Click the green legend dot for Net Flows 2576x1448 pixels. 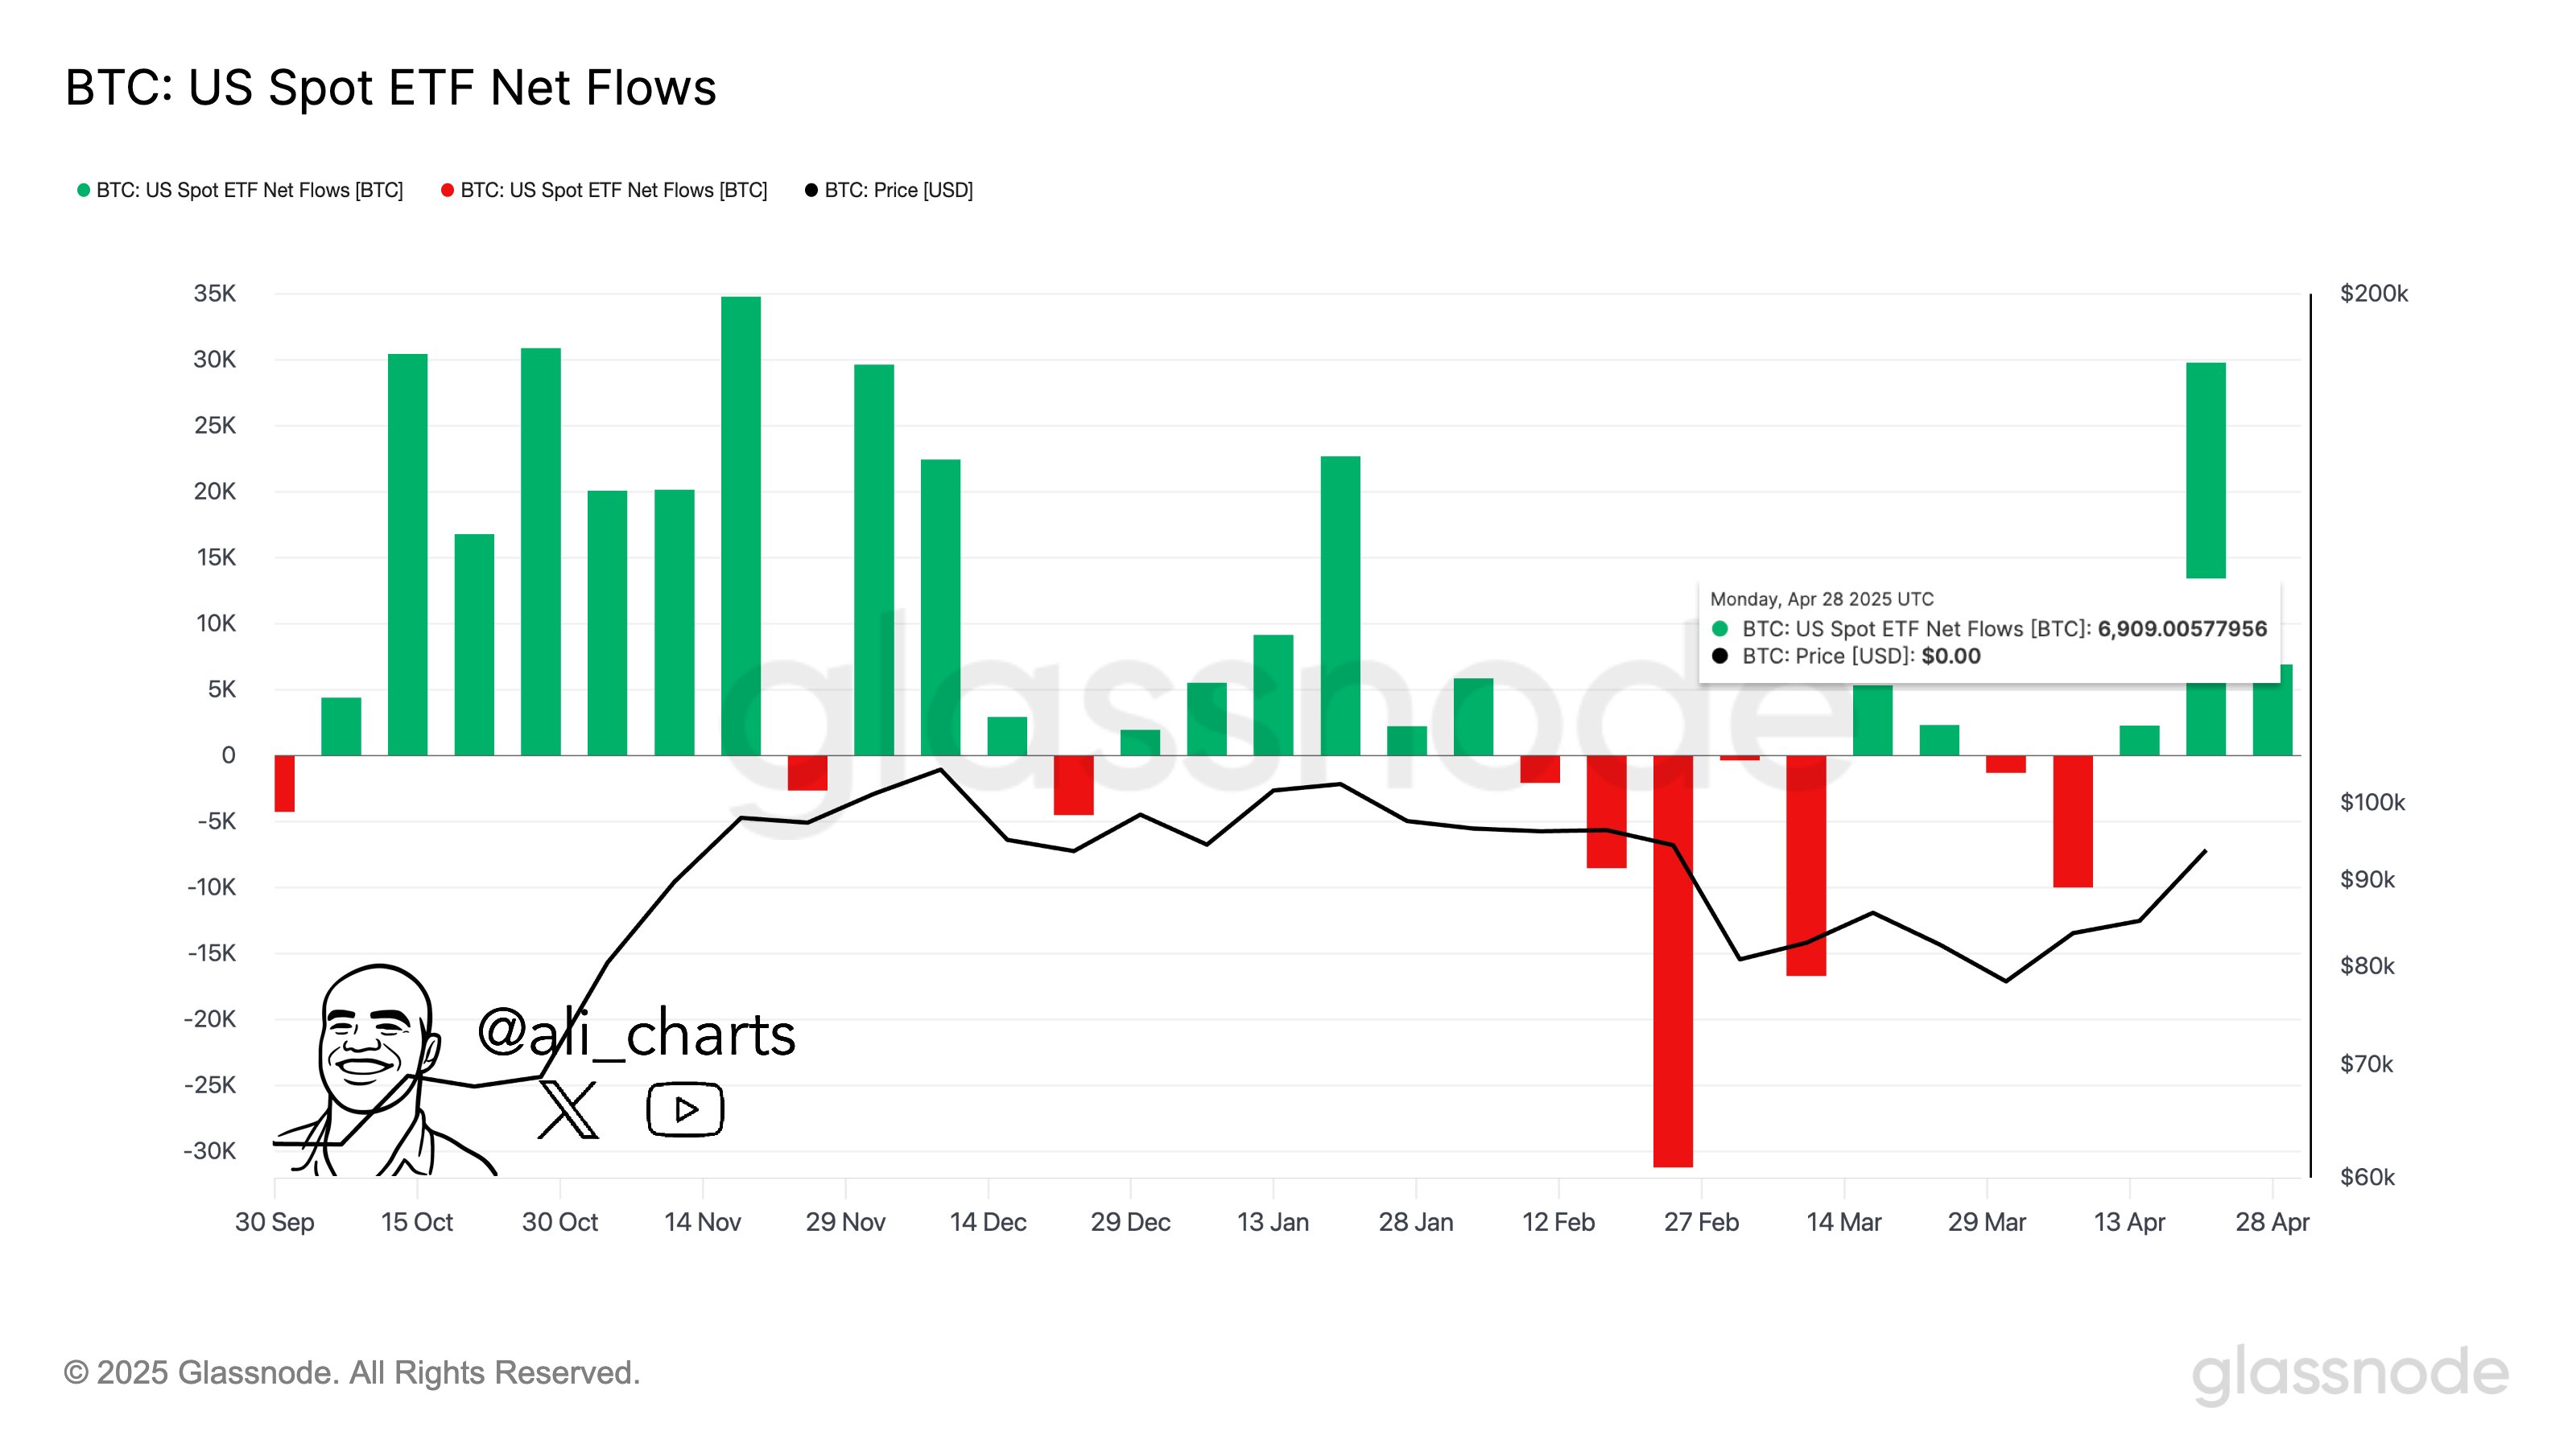[x=84, y=190]
